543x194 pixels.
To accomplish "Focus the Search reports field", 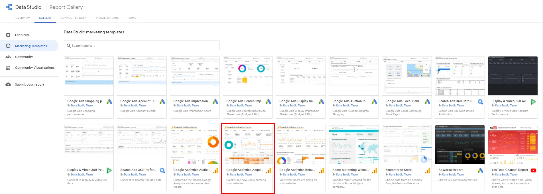I will [142, 46].
